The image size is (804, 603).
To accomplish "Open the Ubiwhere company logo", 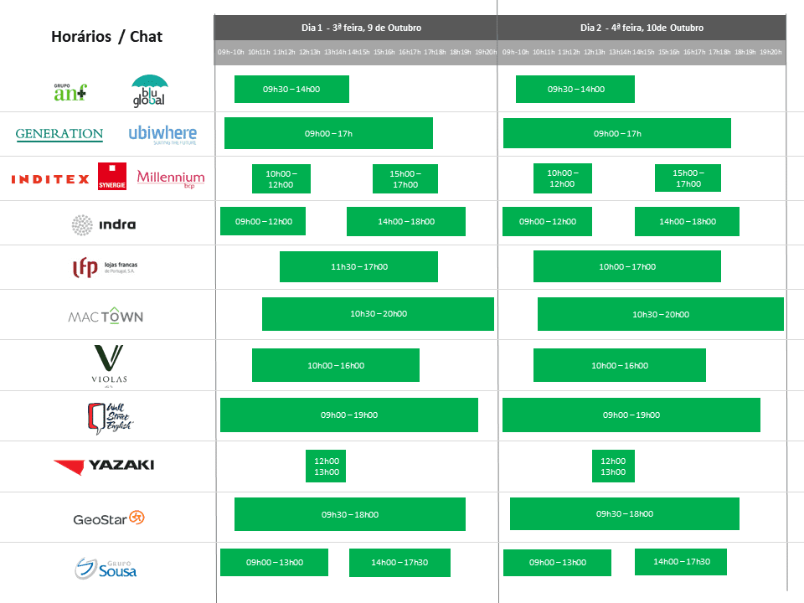I will (x=162, y=134).
